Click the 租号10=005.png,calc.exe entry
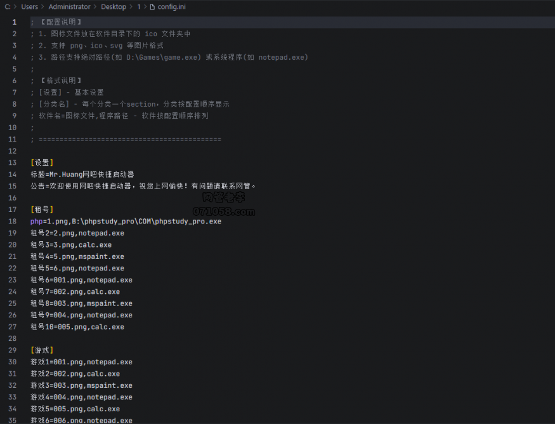The height and width of the screenshot is (424, 555). point(77,327)
